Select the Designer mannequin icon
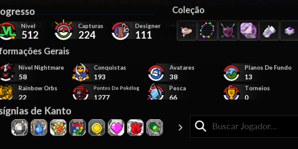This screenshot has height=149, width=298. pyautogui.click(x=120, y=31)
